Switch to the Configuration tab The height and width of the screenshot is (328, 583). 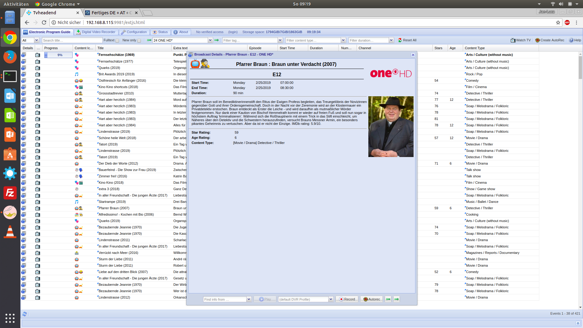pyautogui.click(x=134, y=32)
